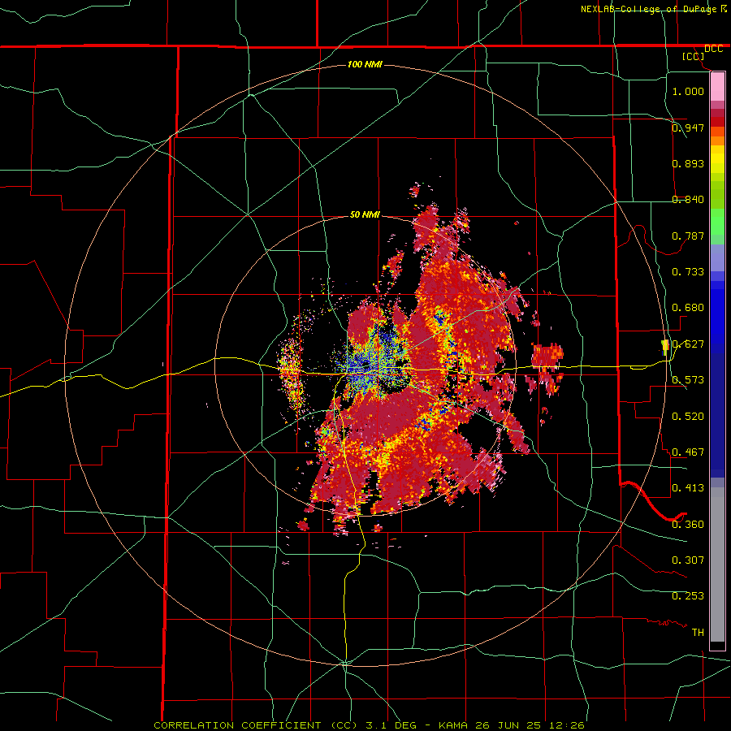
Task: Pick the bright green segment of the color bar
Action: 717,222
